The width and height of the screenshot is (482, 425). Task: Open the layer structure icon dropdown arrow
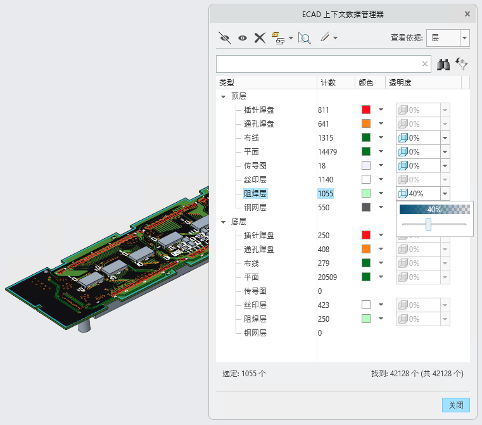291,38
